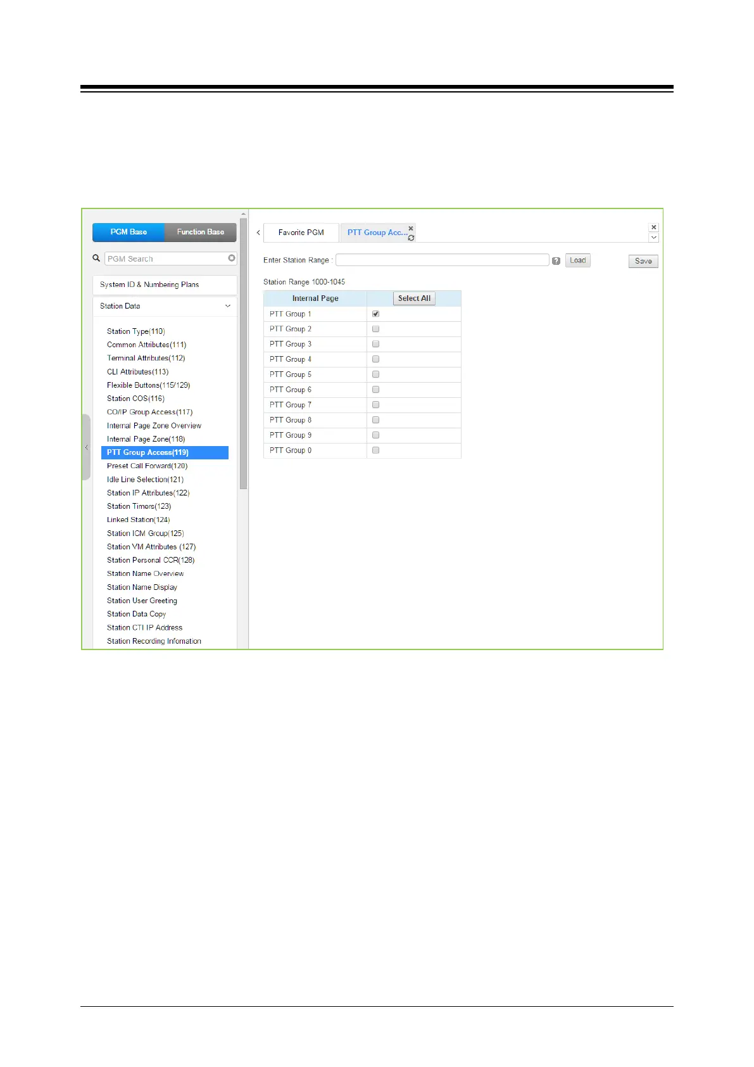Viewport: 754px width, 1067px height.
Task: Open Station Name Display
Action: point(142,587)
